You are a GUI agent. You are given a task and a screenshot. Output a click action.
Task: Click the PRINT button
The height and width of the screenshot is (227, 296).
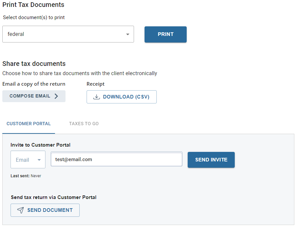[x=166, y=34]
